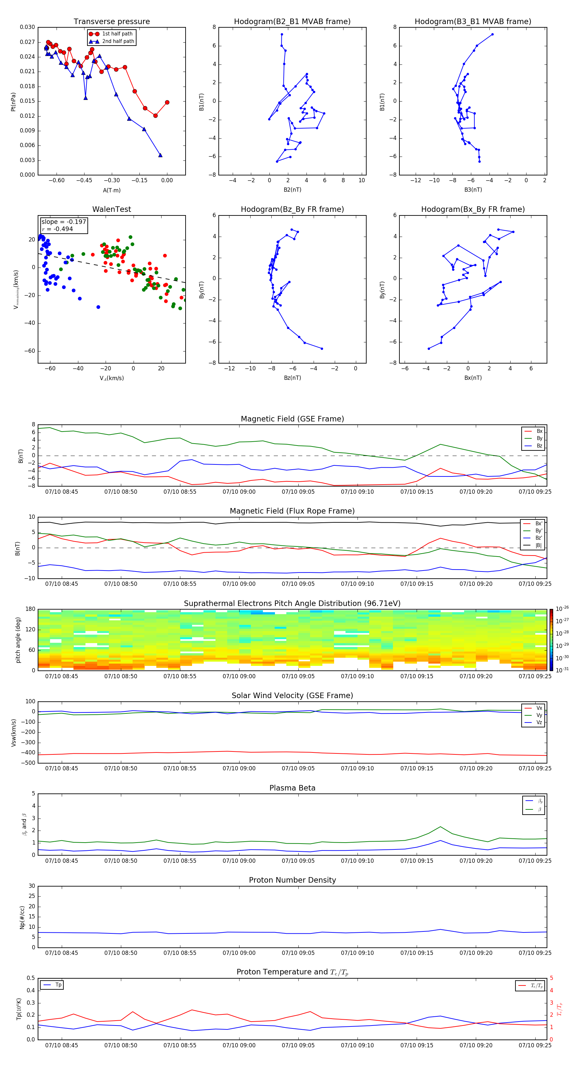Select the Bz legend entry in the GSE Frame panel
585x1074 pixels.
click(533, 446)
